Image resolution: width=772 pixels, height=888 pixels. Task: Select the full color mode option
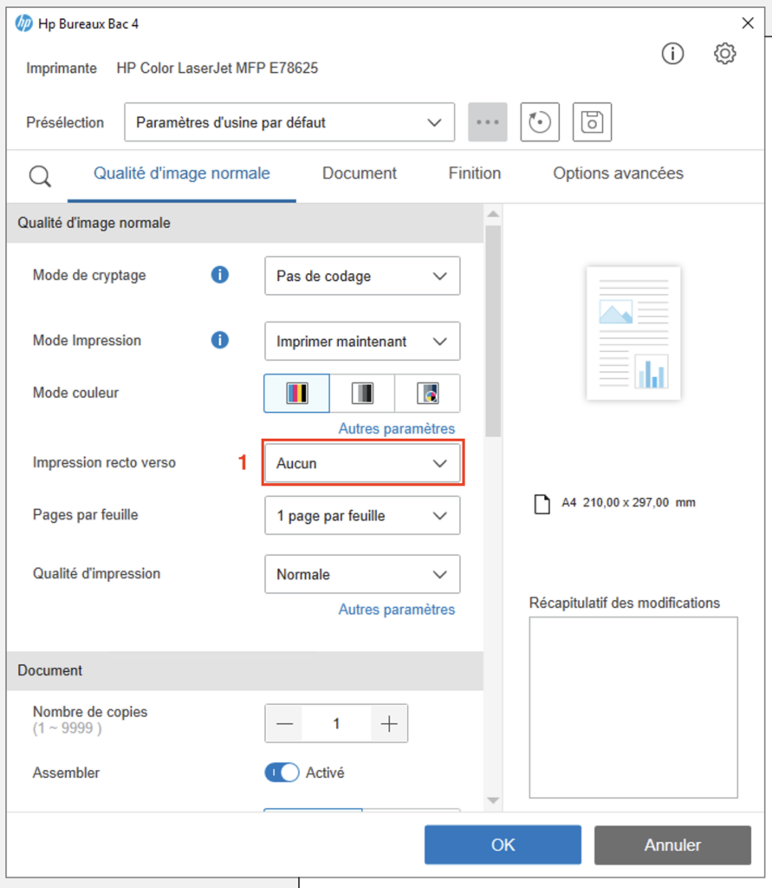[x=296, y=394]
